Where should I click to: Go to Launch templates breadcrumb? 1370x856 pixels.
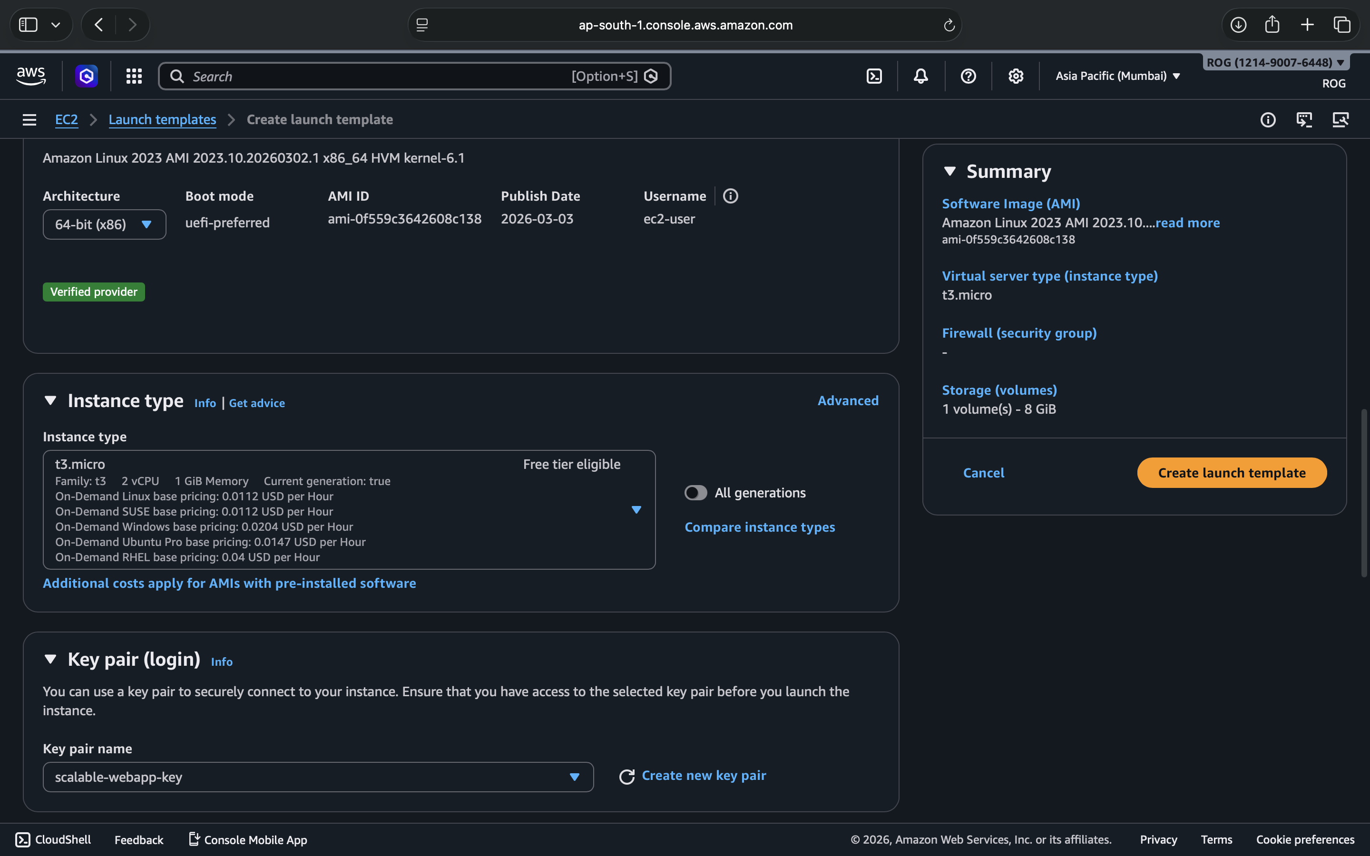click(x=162, y=119)
